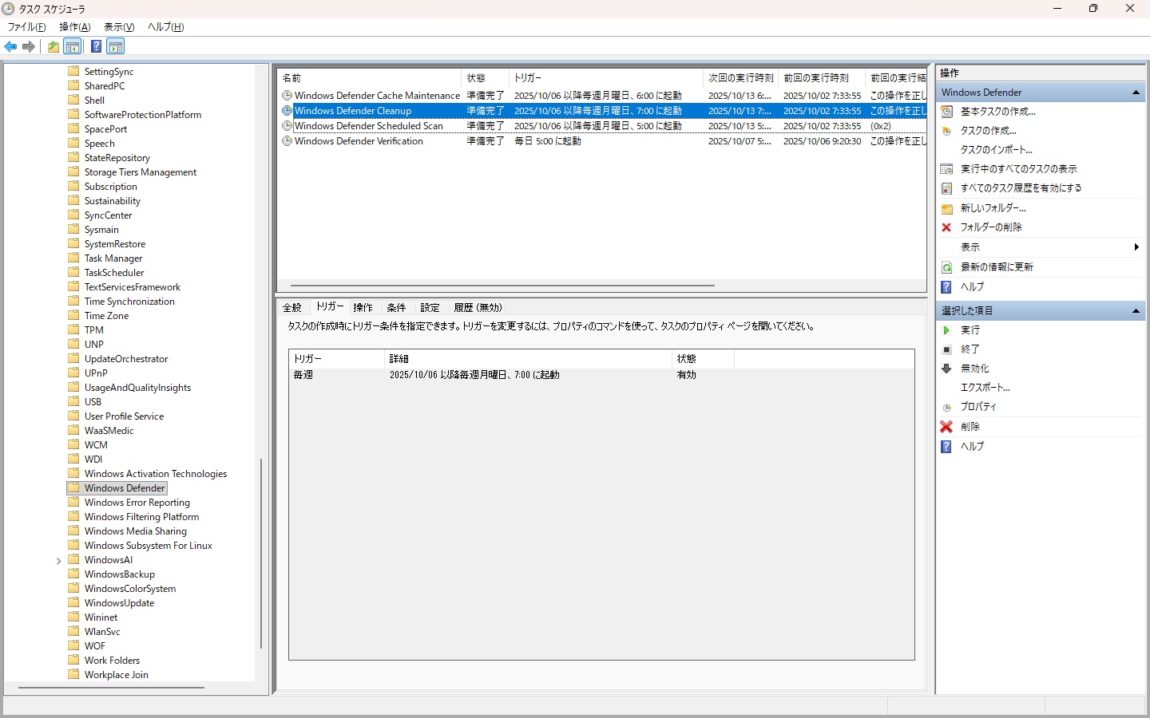Click the 無効化 disable arrow icon
This screenshot has width=1150, height=718.
point(946,369)
